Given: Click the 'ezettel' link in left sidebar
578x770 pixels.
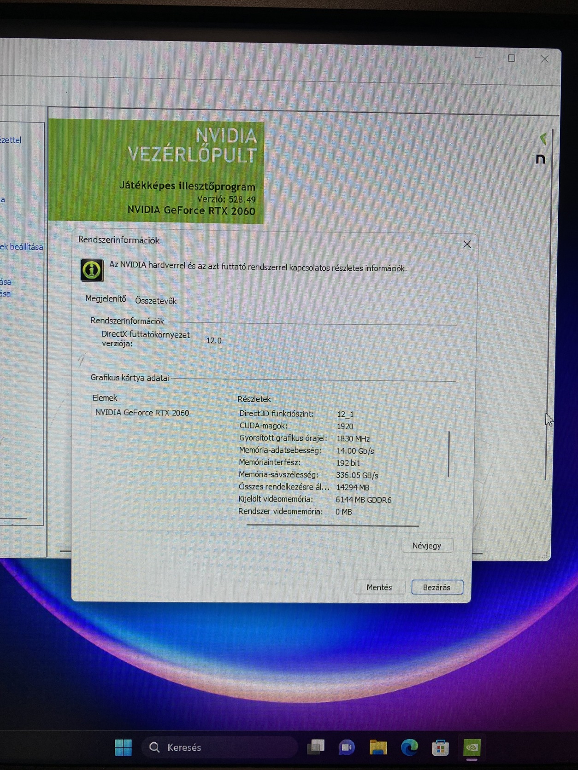Looking at the screenshot, I should click(11, 140).
